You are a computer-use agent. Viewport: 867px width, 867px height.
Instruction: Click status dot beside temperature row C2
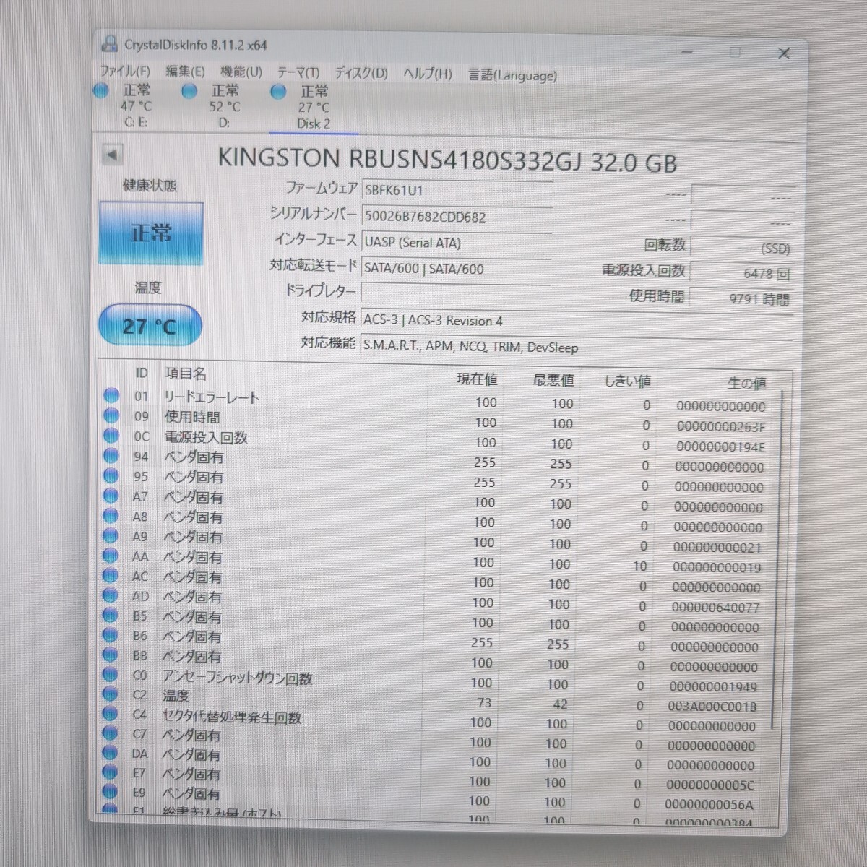coord(110,694)
